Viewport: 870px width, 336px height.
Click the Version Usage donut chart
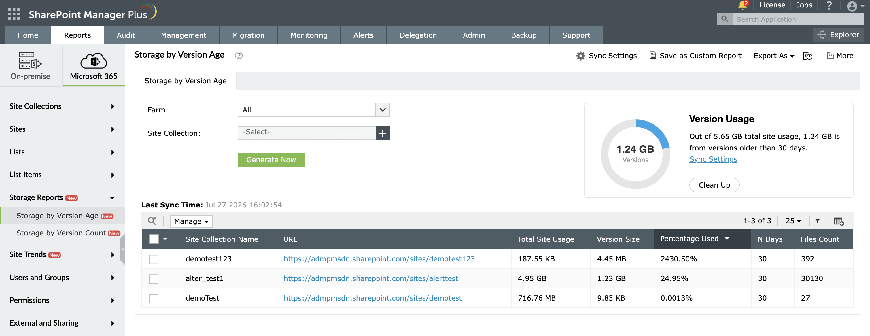pos(635,154)
